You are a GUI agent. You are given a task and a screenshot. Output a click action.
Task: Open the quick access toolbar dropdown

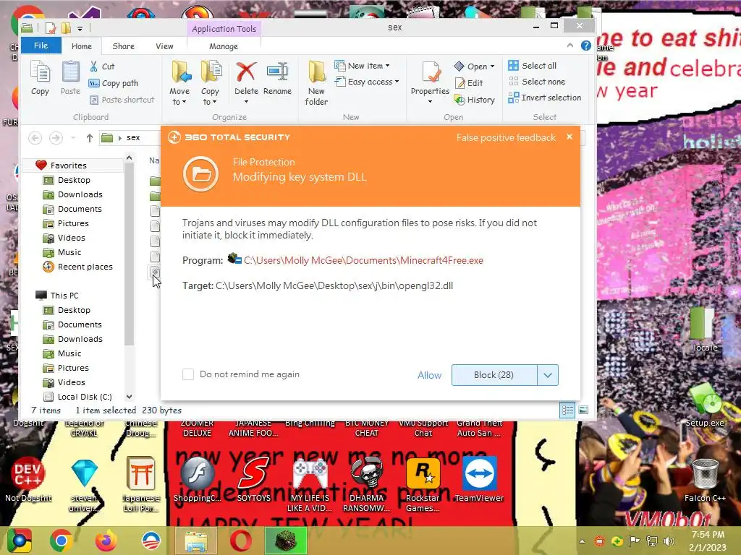coord(80,29)
